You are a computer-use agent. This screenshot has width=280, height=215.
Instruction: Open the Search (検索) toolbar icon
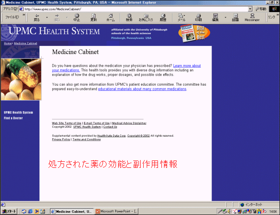(x=129, y=17)
